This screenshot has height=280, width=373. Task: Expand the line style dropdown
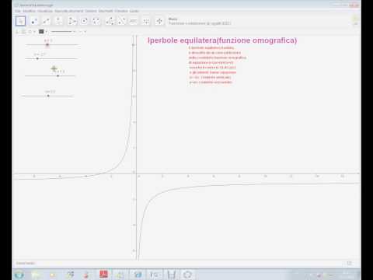click(x=75, y=32)
